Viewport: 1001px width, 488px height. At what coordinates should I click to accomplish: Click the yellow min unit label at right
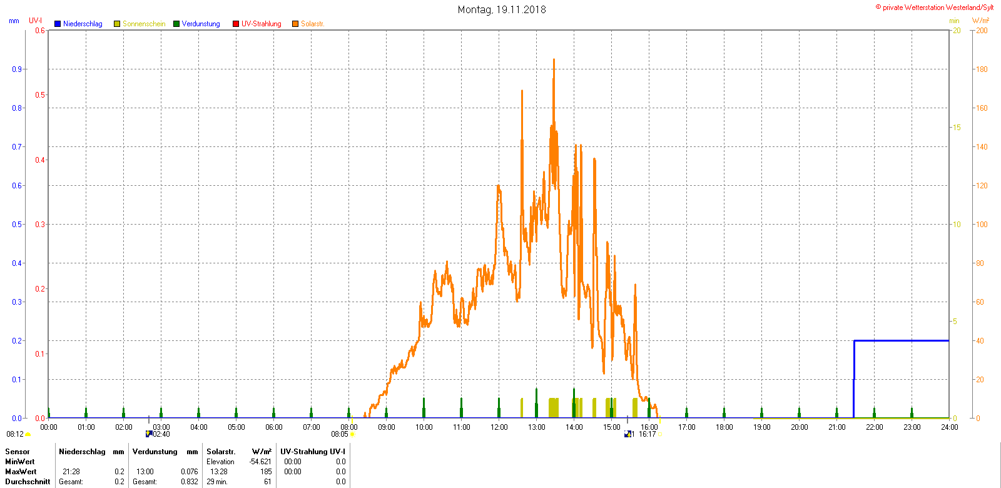click(954, 21)
